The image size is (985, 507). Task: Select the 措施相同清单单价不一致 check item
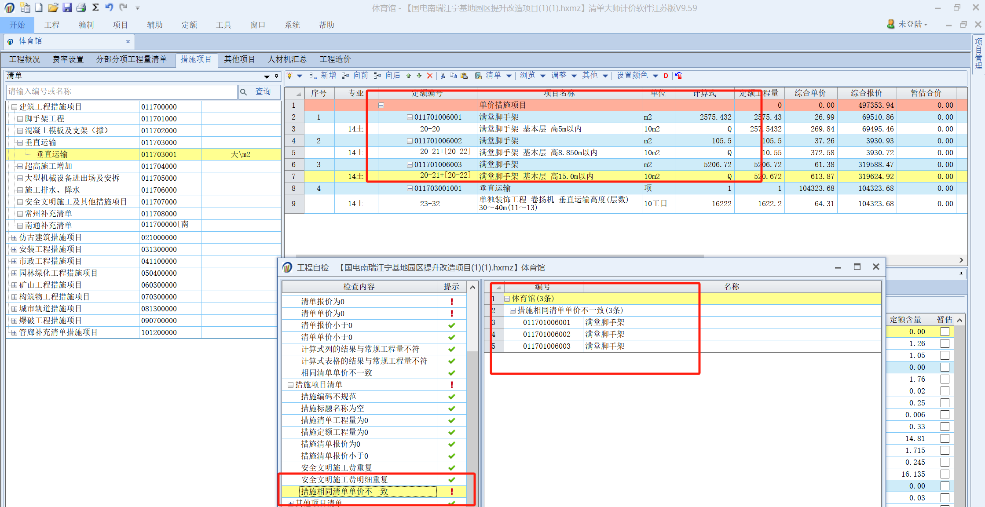pos(368,492)
